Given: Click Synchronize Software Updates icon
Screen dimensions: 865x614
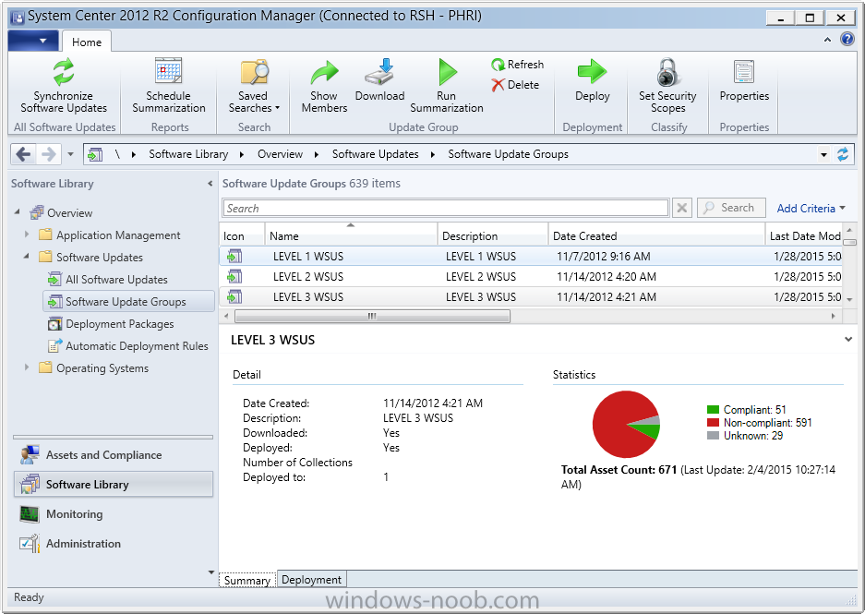Looking at the screenshot, I should (64, 73).
